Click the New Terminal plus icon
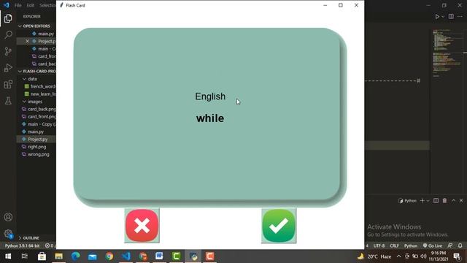467x263 pixels. [x=422, y=201]
